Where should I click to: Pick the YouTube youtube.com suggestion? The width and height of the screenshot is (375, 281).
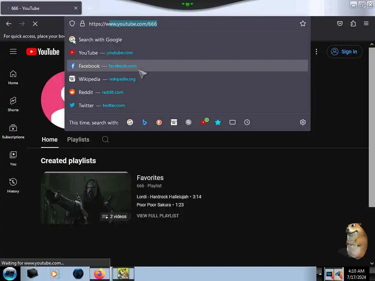pyautogui.click(x=187, y=53)
